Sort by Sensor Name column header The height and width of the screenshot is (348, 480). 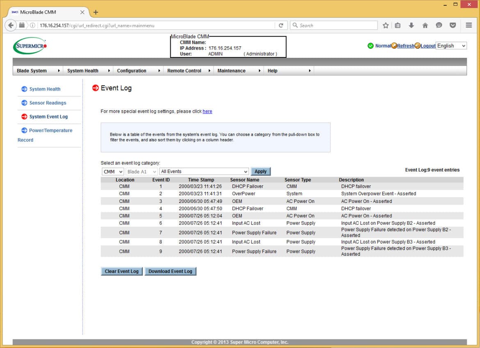[x=245, y=180]
